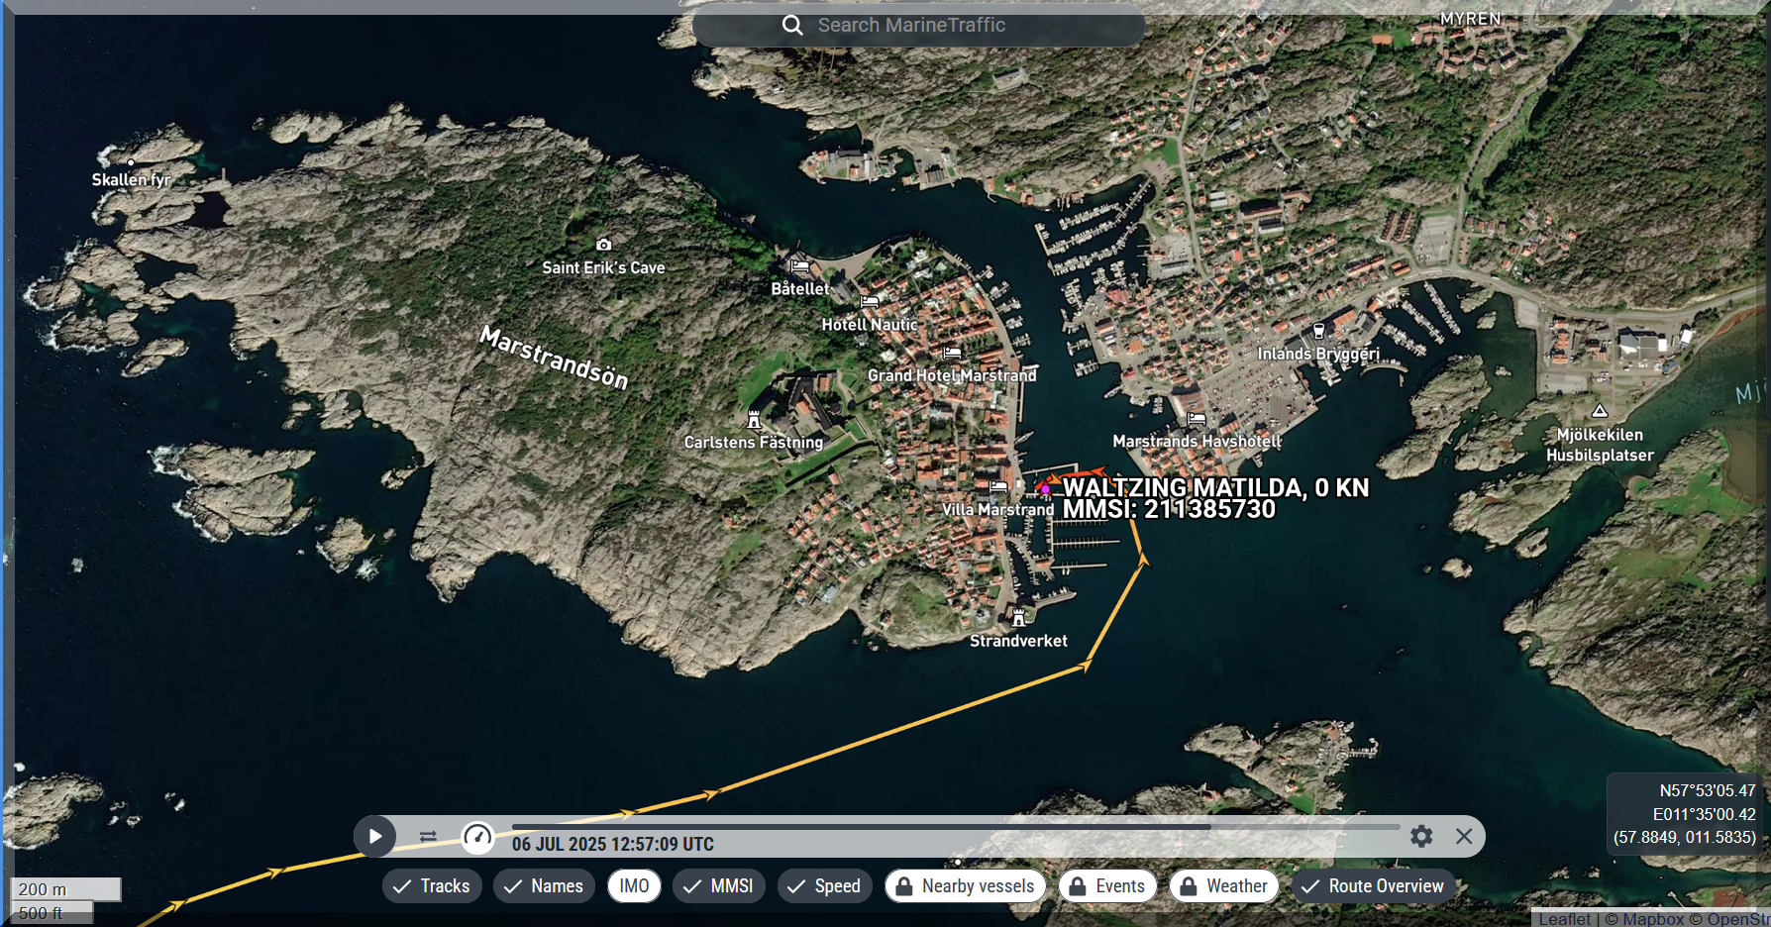Select the locked Weather option
This screenshot has width=1771, height=927.
[1223, 886]
